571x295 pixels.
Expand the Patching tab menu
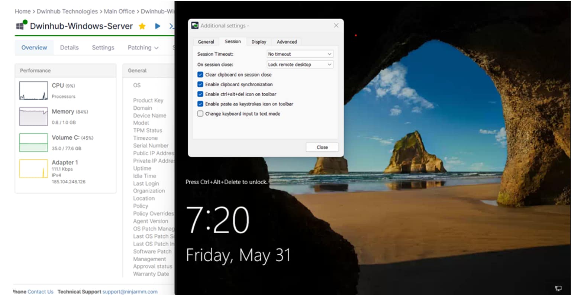(143, 48)
